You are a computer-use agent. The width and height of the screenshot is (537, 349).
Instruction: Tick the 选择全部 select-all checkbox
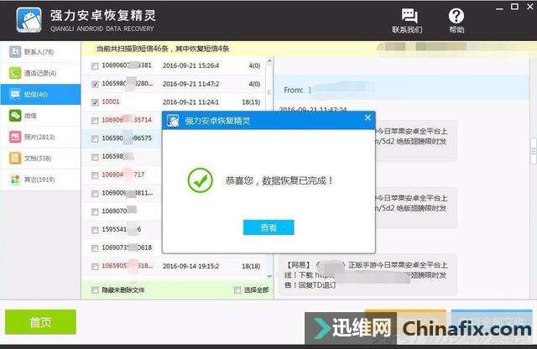(x=237, y=290)
